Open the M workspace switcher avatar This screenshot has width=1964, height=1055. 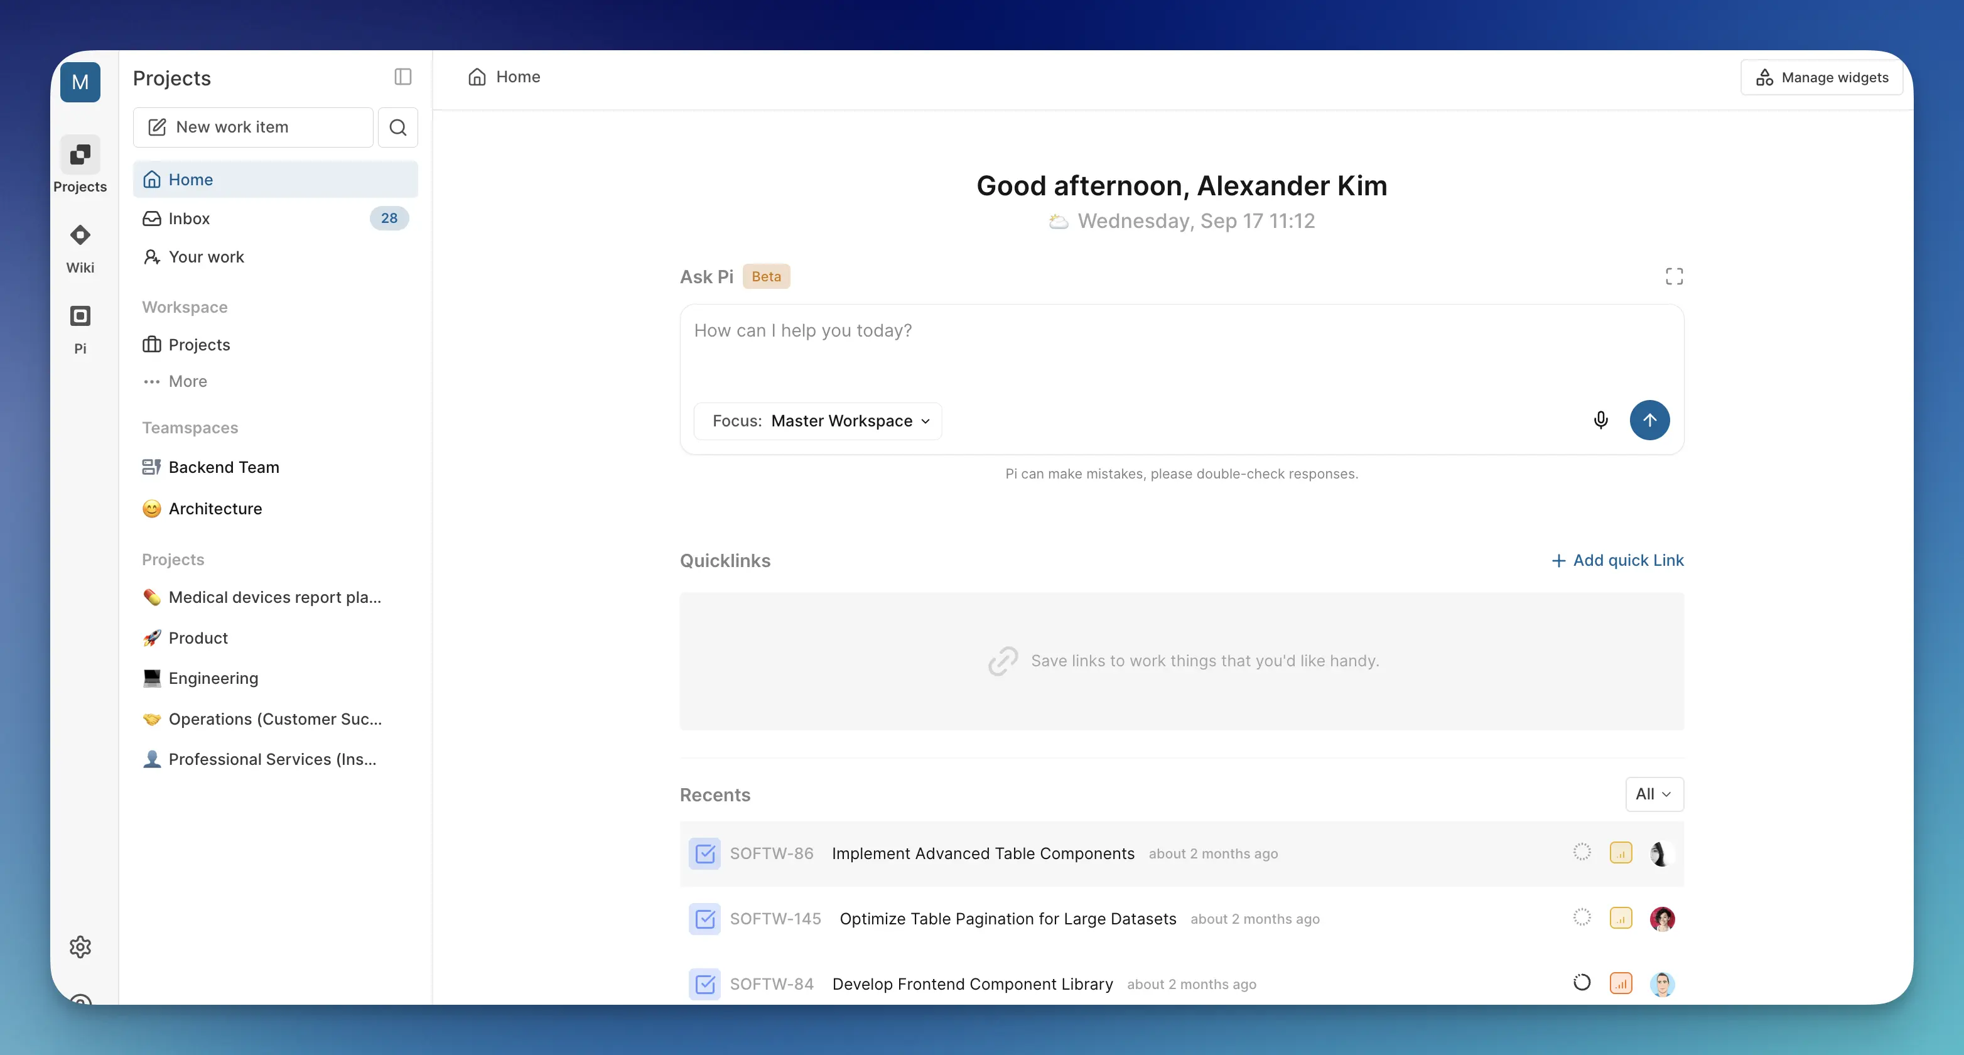pyautogui.click(x=80, y=82)
